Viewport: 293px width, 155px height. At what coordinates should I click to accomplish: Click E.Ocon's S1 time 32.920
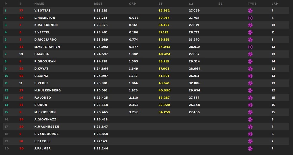(164, 105)
